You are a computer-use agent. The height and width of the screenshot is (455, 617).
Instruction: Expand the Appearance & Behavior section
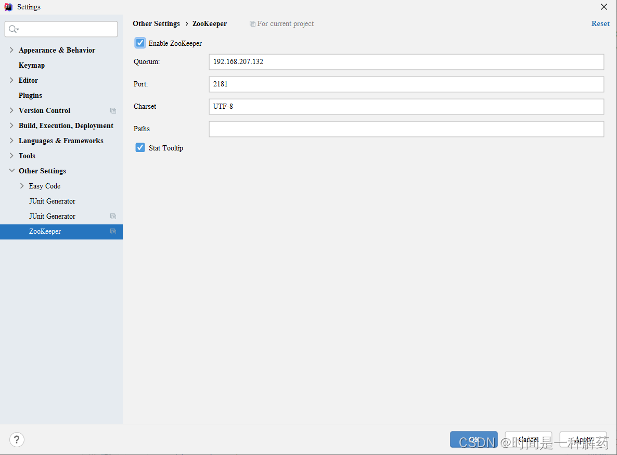click(11, 50)
